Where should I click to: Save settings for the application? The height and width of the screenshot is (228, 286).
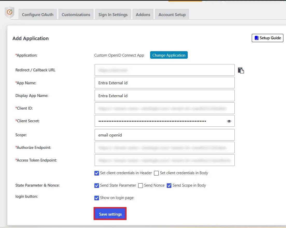[110, 214]
